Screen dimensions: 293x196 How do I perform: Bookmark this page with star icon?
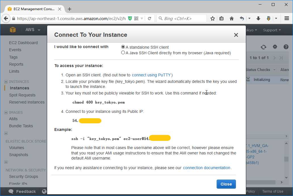(x=212, y=18)
